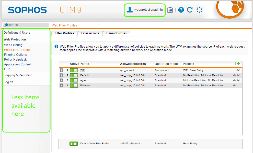Toggle the Agent profile active switch
253x153 pixels.
tap(74, 80)
